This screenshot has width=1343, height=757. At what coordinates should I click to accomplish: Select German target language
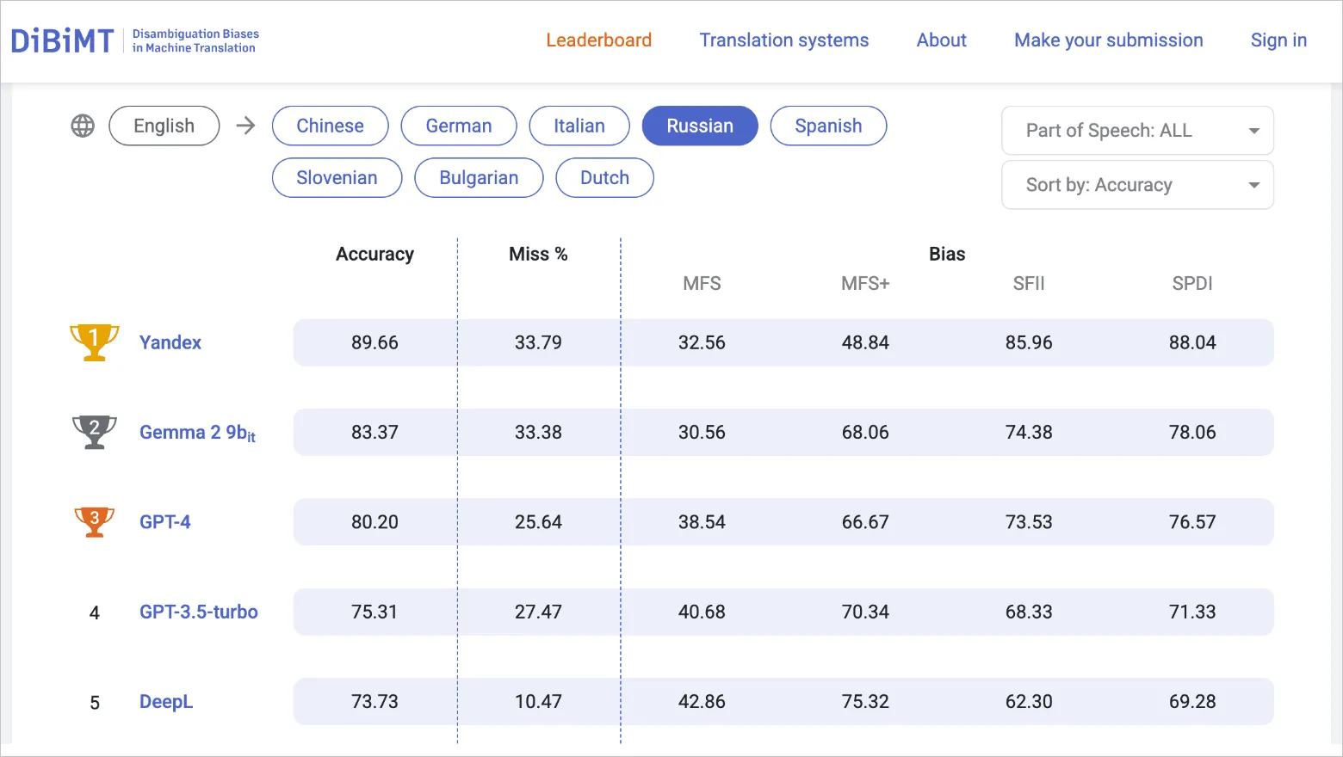click(x=459, y=126)
